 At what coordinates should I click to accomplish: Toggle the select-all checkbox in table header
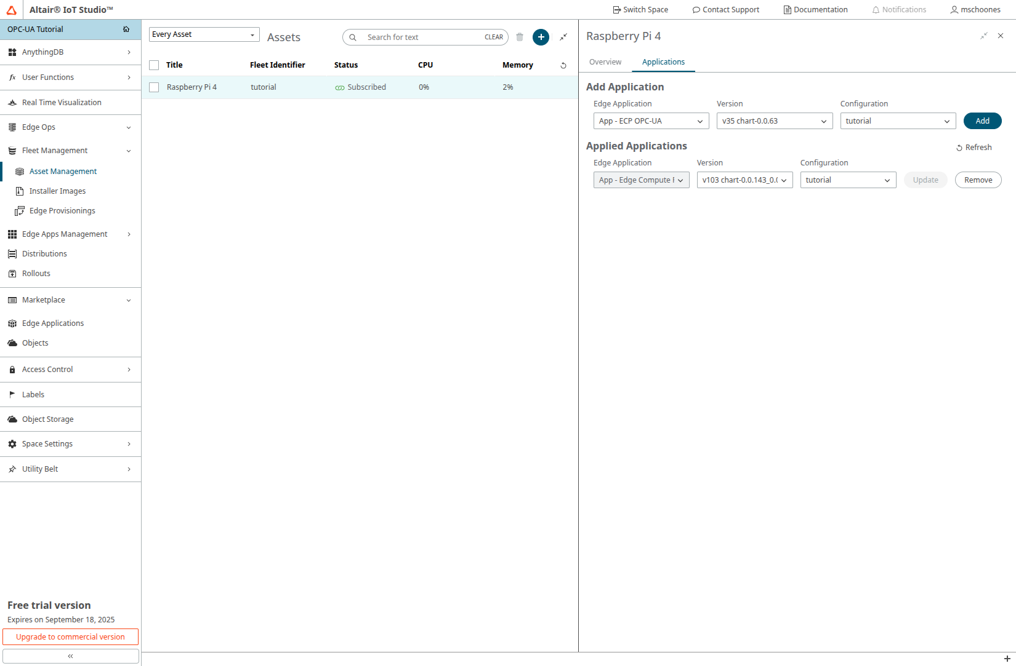coord(154,65)
